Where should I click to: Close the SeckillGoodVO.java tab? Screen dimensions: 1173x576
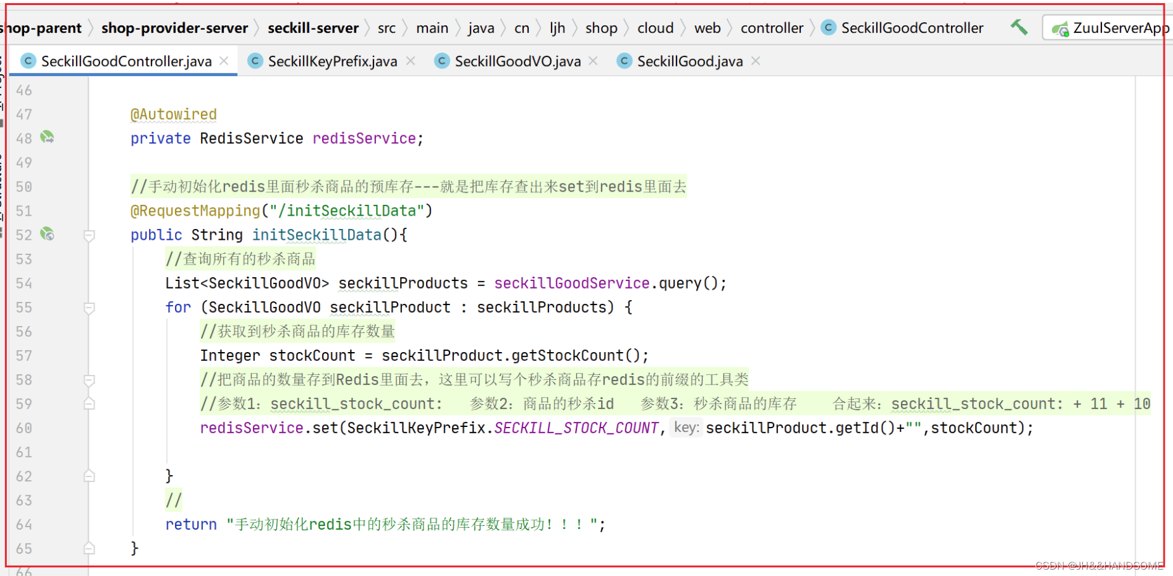[593, 61]
